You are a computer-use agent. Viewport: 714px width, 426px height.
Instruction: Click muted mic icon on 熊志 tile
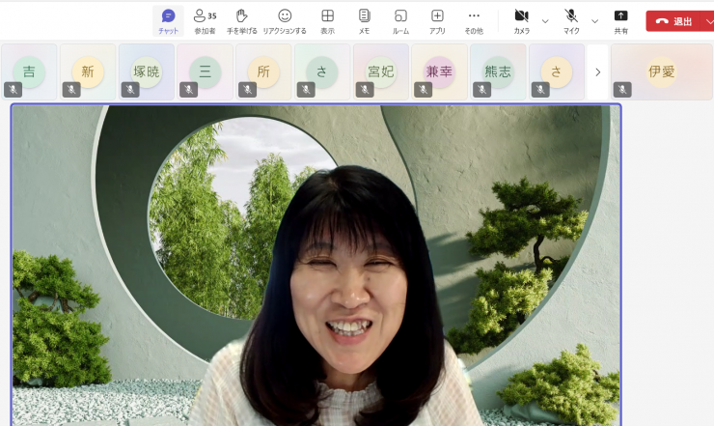(x=481, y=90)
